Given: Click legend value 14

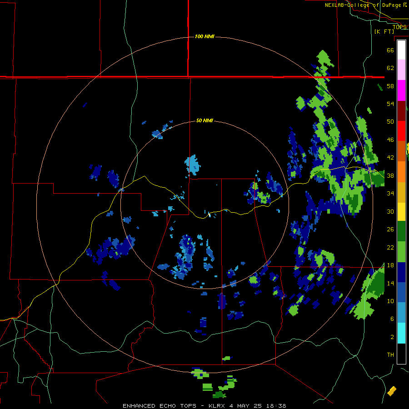Looking at the screenshot, I should (x=390, y=283).
